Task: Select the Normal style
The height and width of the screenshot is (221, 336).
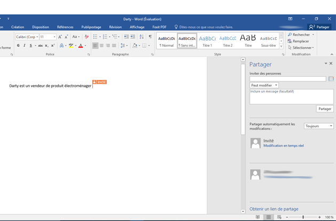Action: (x=166, y=41)
